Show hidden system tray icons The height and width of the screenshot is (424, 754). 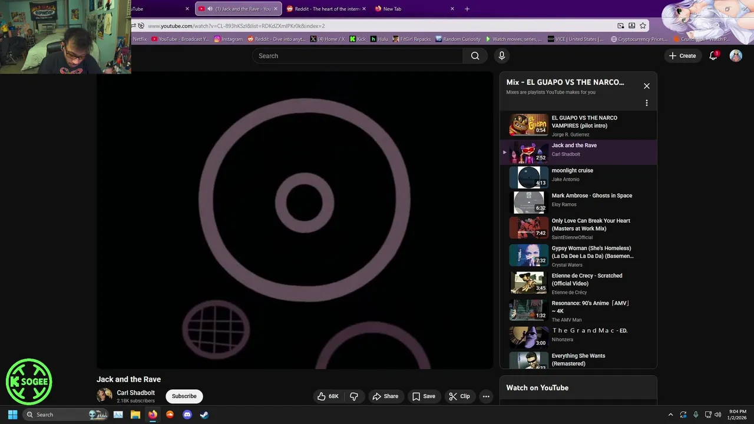[670, 415]
